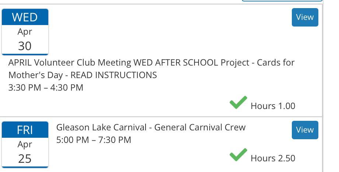The width and height of the screenshot is (339, 172).
Task: Select the Hours 1.00 label
Action: pyautogui.click(x=273, y=106)
